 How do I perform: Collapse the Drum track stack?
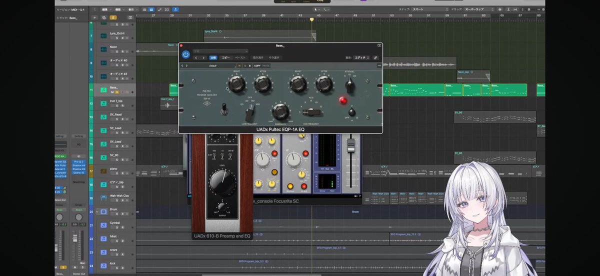[97, 211]
